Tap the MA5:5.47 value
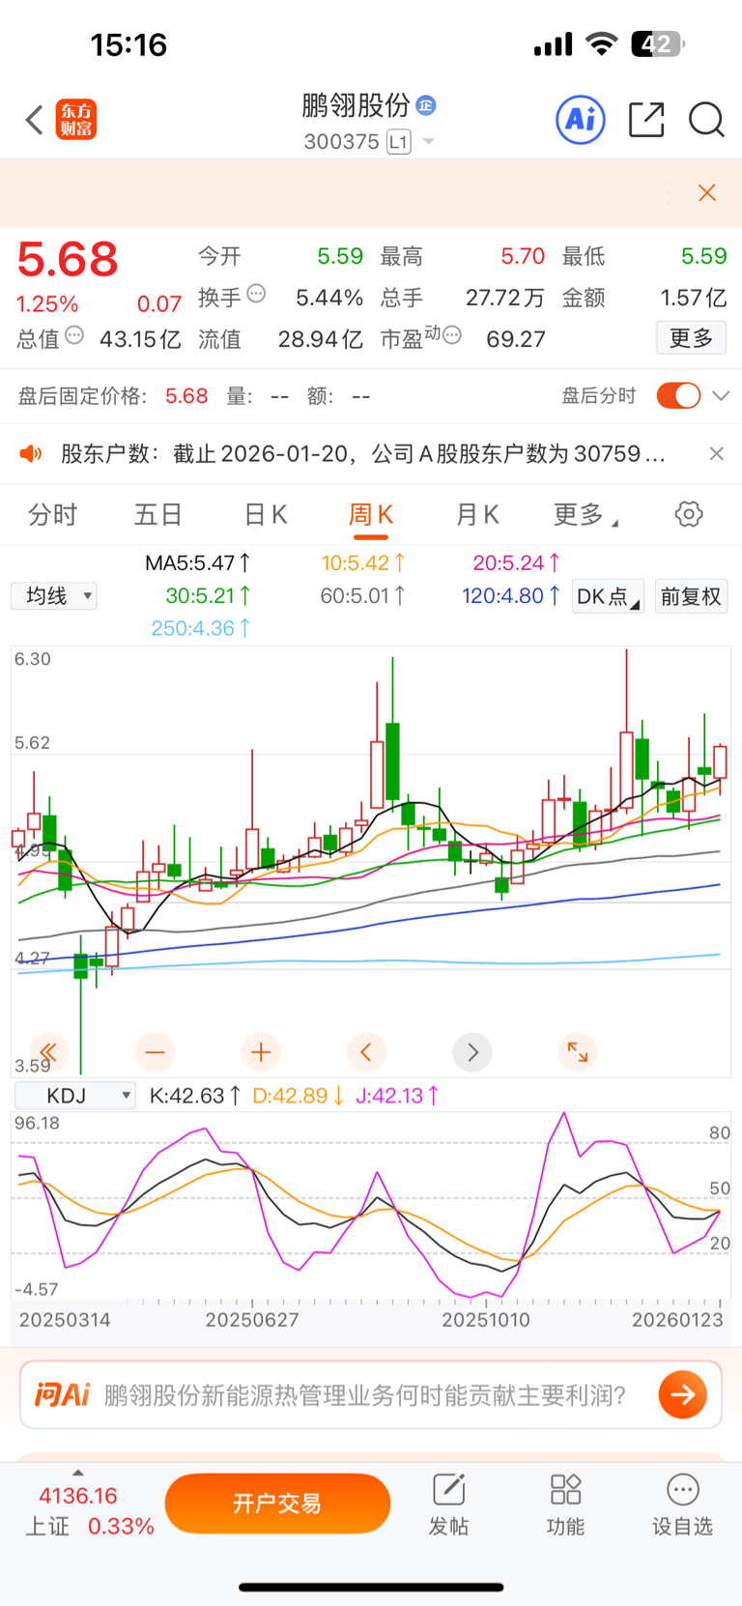This screenshot has width=742, height=1606. (x=198, y=562)
